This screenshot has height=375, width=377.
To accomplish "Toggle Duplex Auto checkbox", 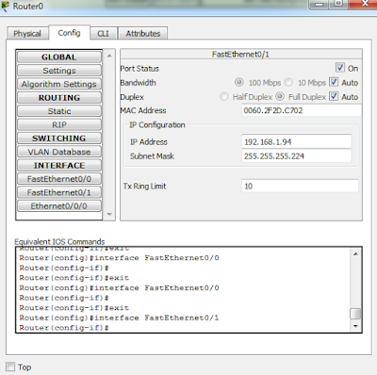I will coord(334,96).
